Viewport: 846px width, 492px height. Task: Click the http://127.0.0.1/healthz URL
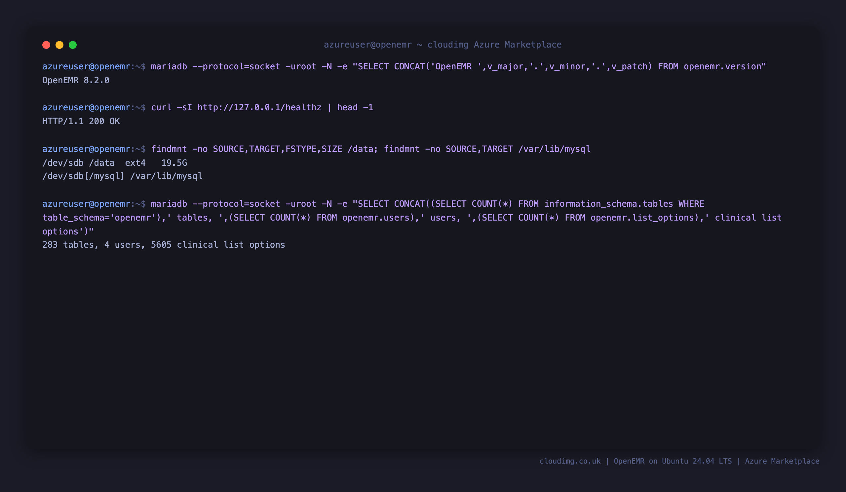pyautogui.click(x=259, y=107)
